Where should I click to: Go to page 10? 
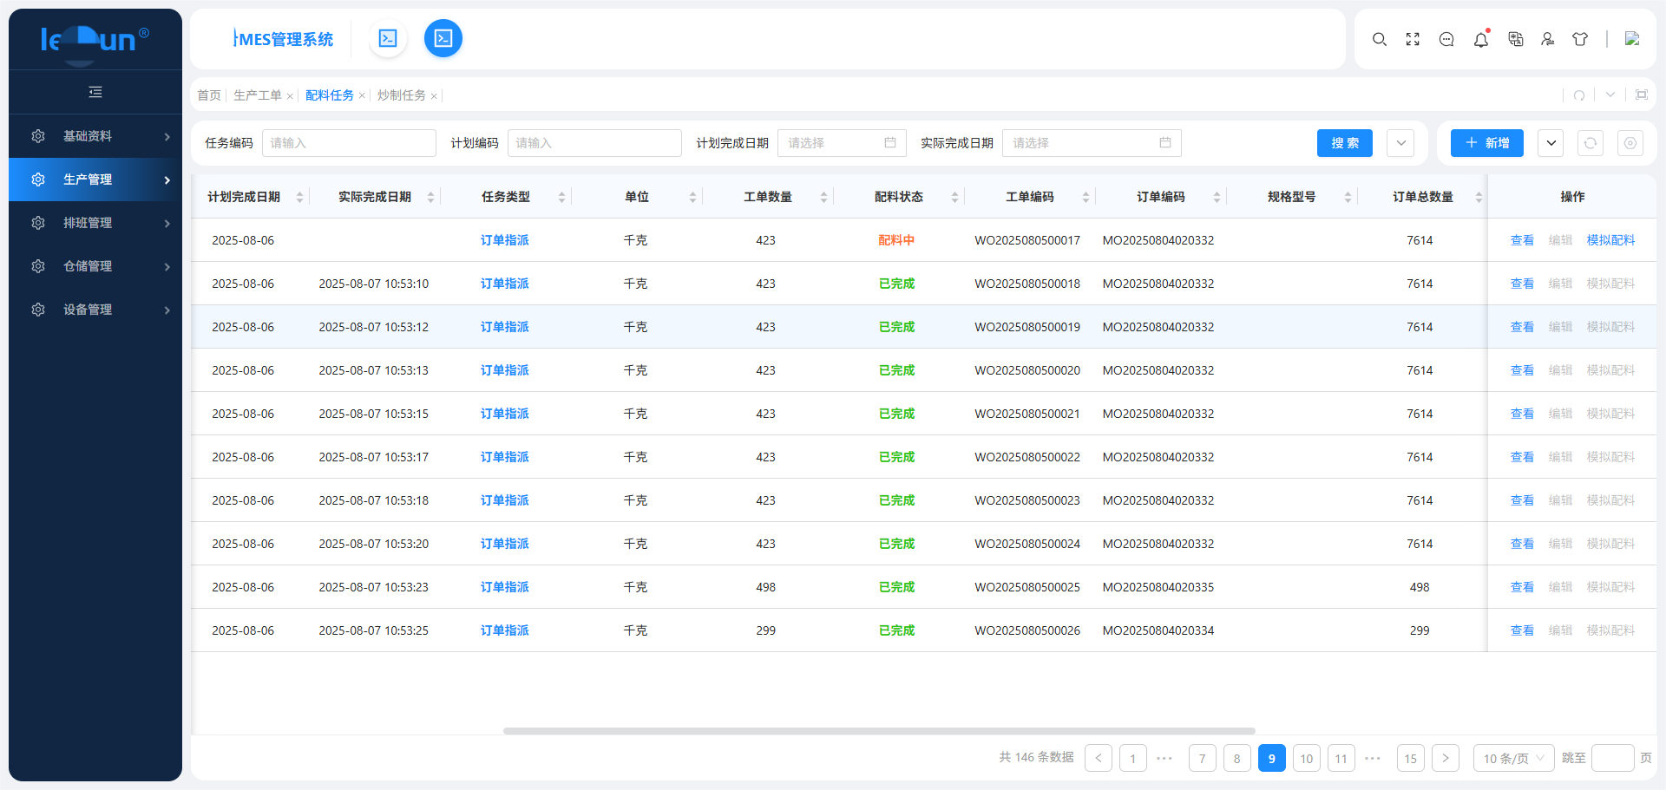(x=1307, y=758)
